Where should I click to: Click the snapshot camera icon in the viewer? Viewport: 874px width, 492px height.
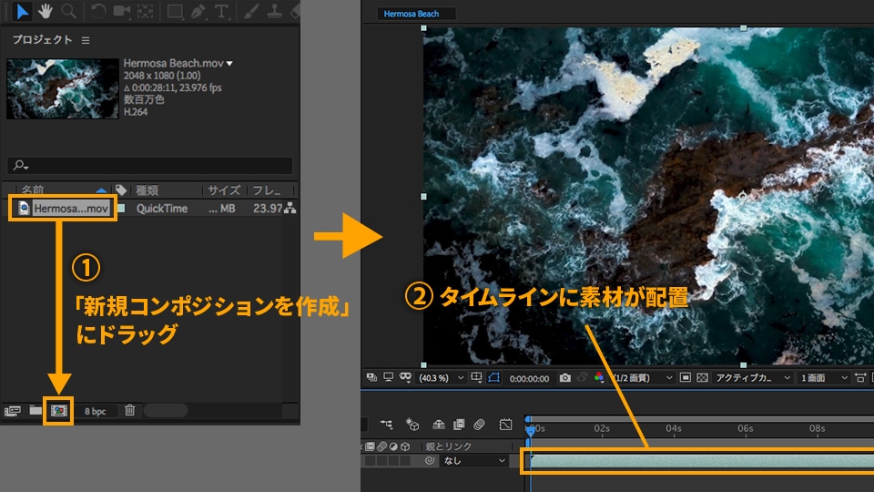pos(564,377)
